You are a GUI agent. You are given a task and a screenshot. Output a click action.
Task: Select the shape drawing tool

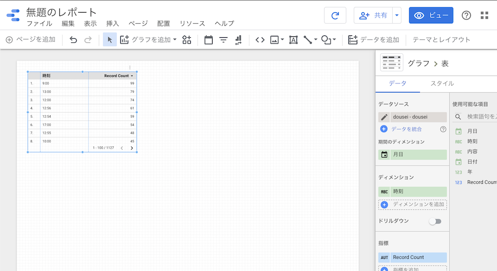pos(326,40)
